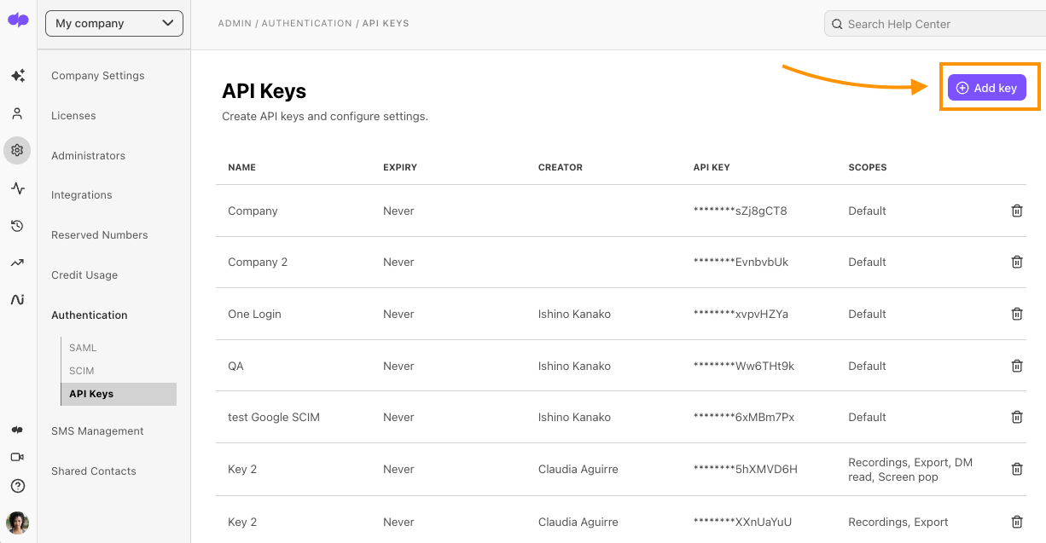Select the QA key name
This screenshot has height=543, width=1046.
pyautogui.click(x=235, y=366)
